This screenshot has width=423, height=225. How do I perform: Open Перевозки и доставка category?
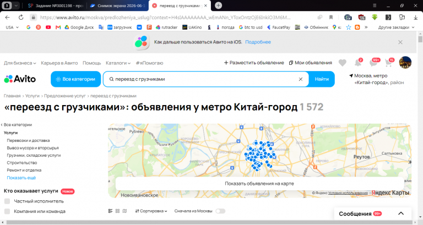click(x=28, y=140)
